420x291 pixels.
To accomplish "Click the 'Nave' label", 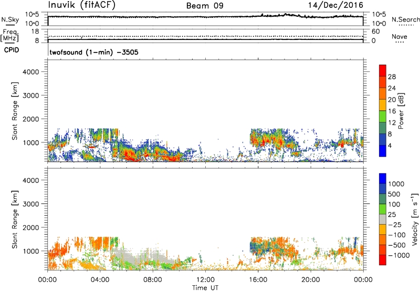I will [x=400, y=36].
